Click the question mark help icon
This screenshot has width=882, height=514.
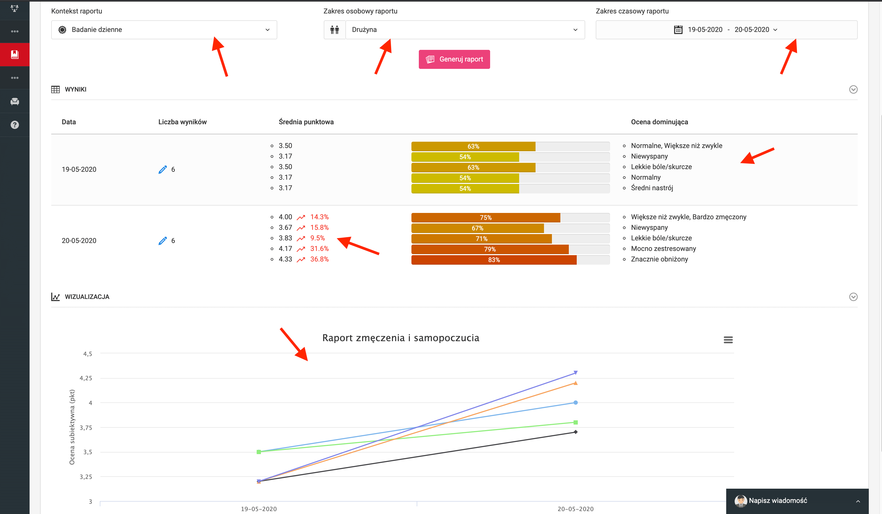[x=15, y=125]
